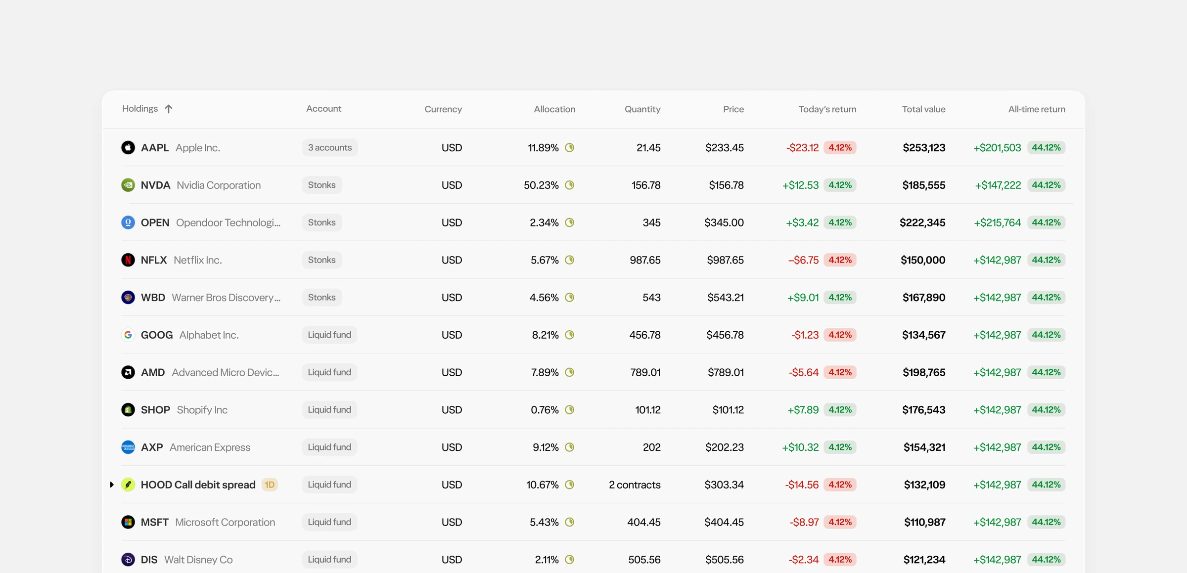Click the Netflix logo icon for NFLX

click(x=128, y=260)
